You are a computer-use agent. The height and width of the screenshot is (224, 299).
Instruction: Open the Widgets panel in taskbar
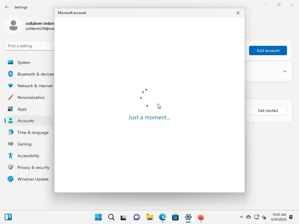8,217
